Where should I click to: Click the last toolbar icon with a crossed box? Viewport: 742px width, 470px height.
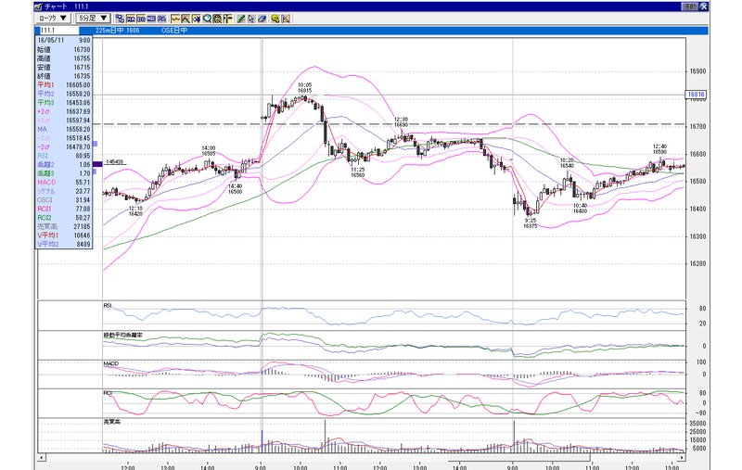(286, 19)
